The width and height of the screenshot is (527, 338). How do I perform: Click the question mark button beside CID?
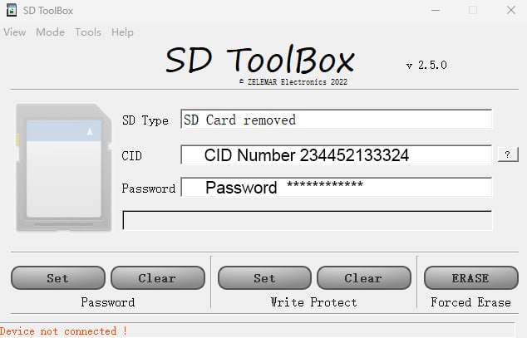click(508, 154)
